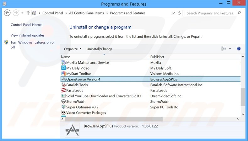Select Parallels Tools entry name
Screen dimensions: 248x141
click(x=77, y=85)
